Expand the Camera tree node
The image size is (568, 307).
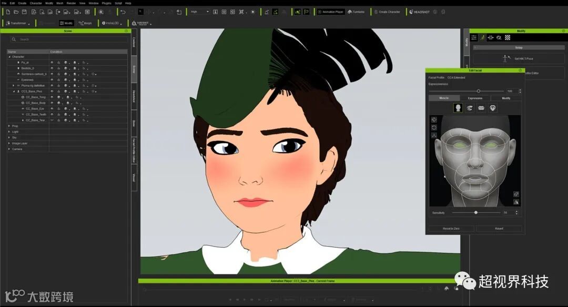[9, 149]
